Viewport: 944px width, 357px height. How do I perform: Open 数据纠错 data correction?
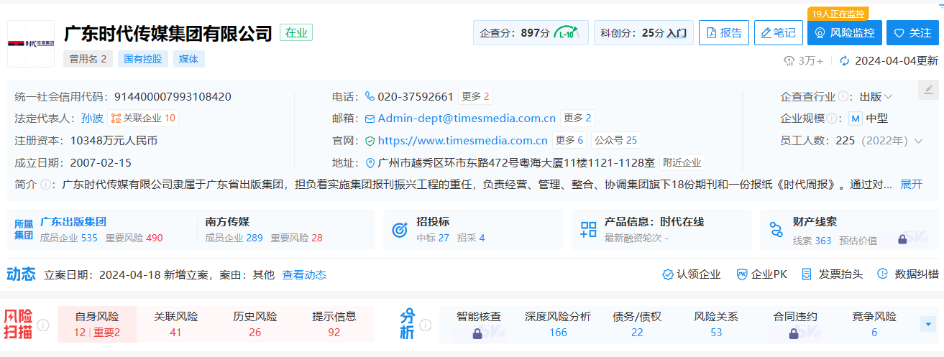tap(907, 274)
